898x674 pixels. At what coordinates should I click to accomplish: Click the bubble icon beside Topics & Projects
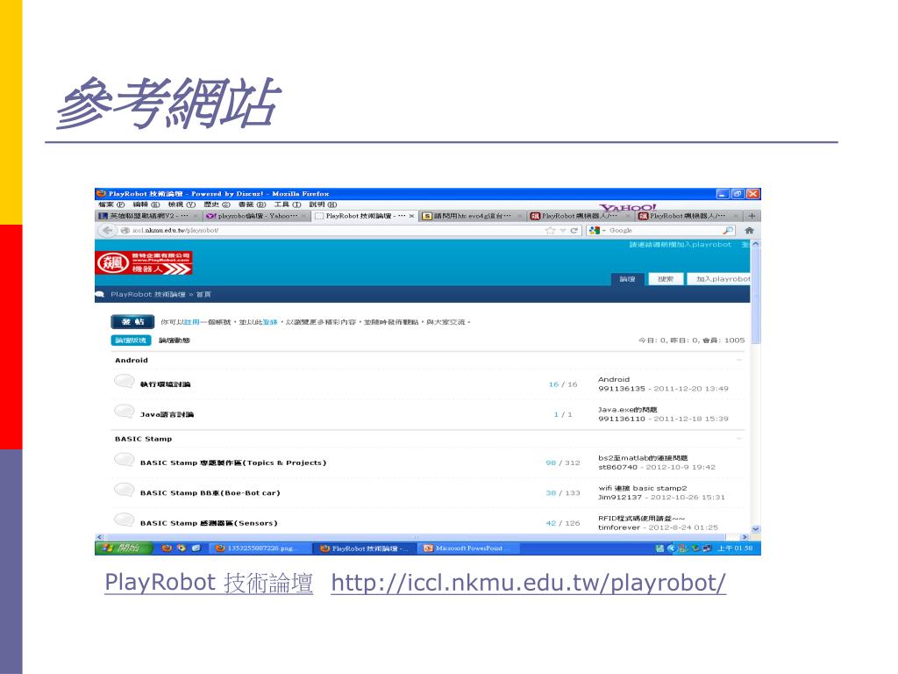click(124, 460)
